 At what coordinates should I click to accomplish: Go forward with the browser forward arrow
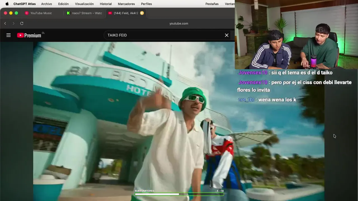(13, 23)
